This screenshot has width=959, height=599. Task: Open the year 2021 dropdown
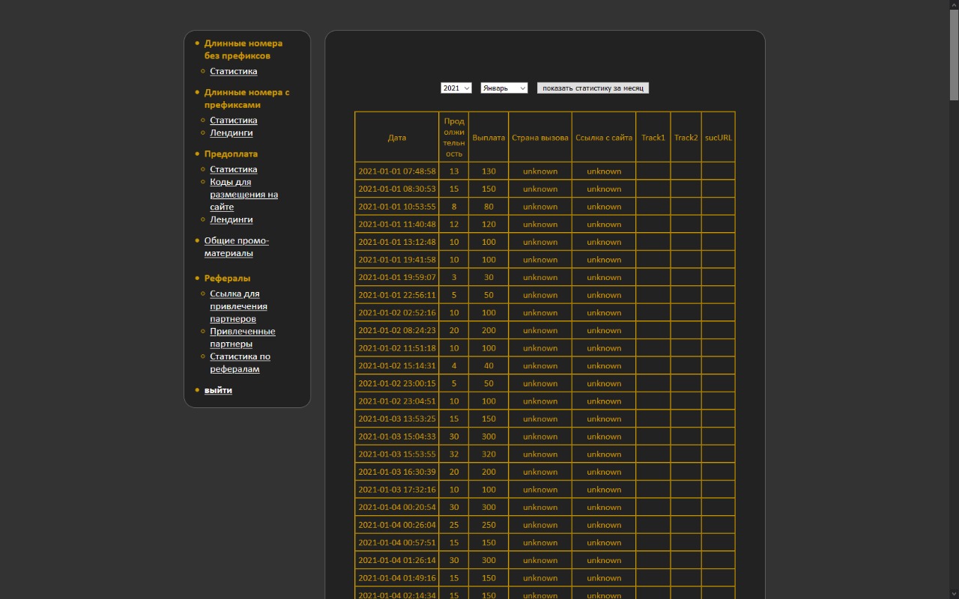[456, 88]
